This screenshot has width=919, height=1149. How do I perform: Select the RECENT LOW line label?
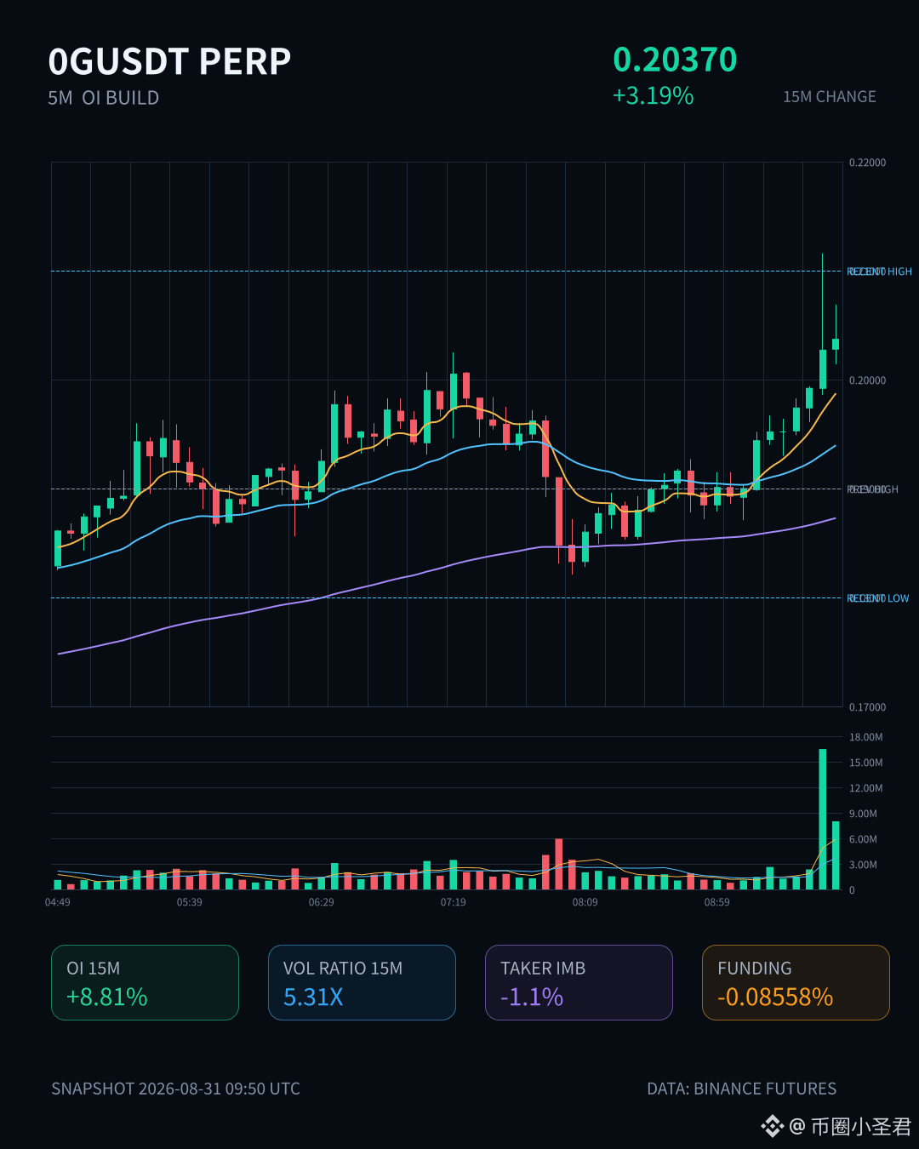pyautogui.click(x=878, y=598)
